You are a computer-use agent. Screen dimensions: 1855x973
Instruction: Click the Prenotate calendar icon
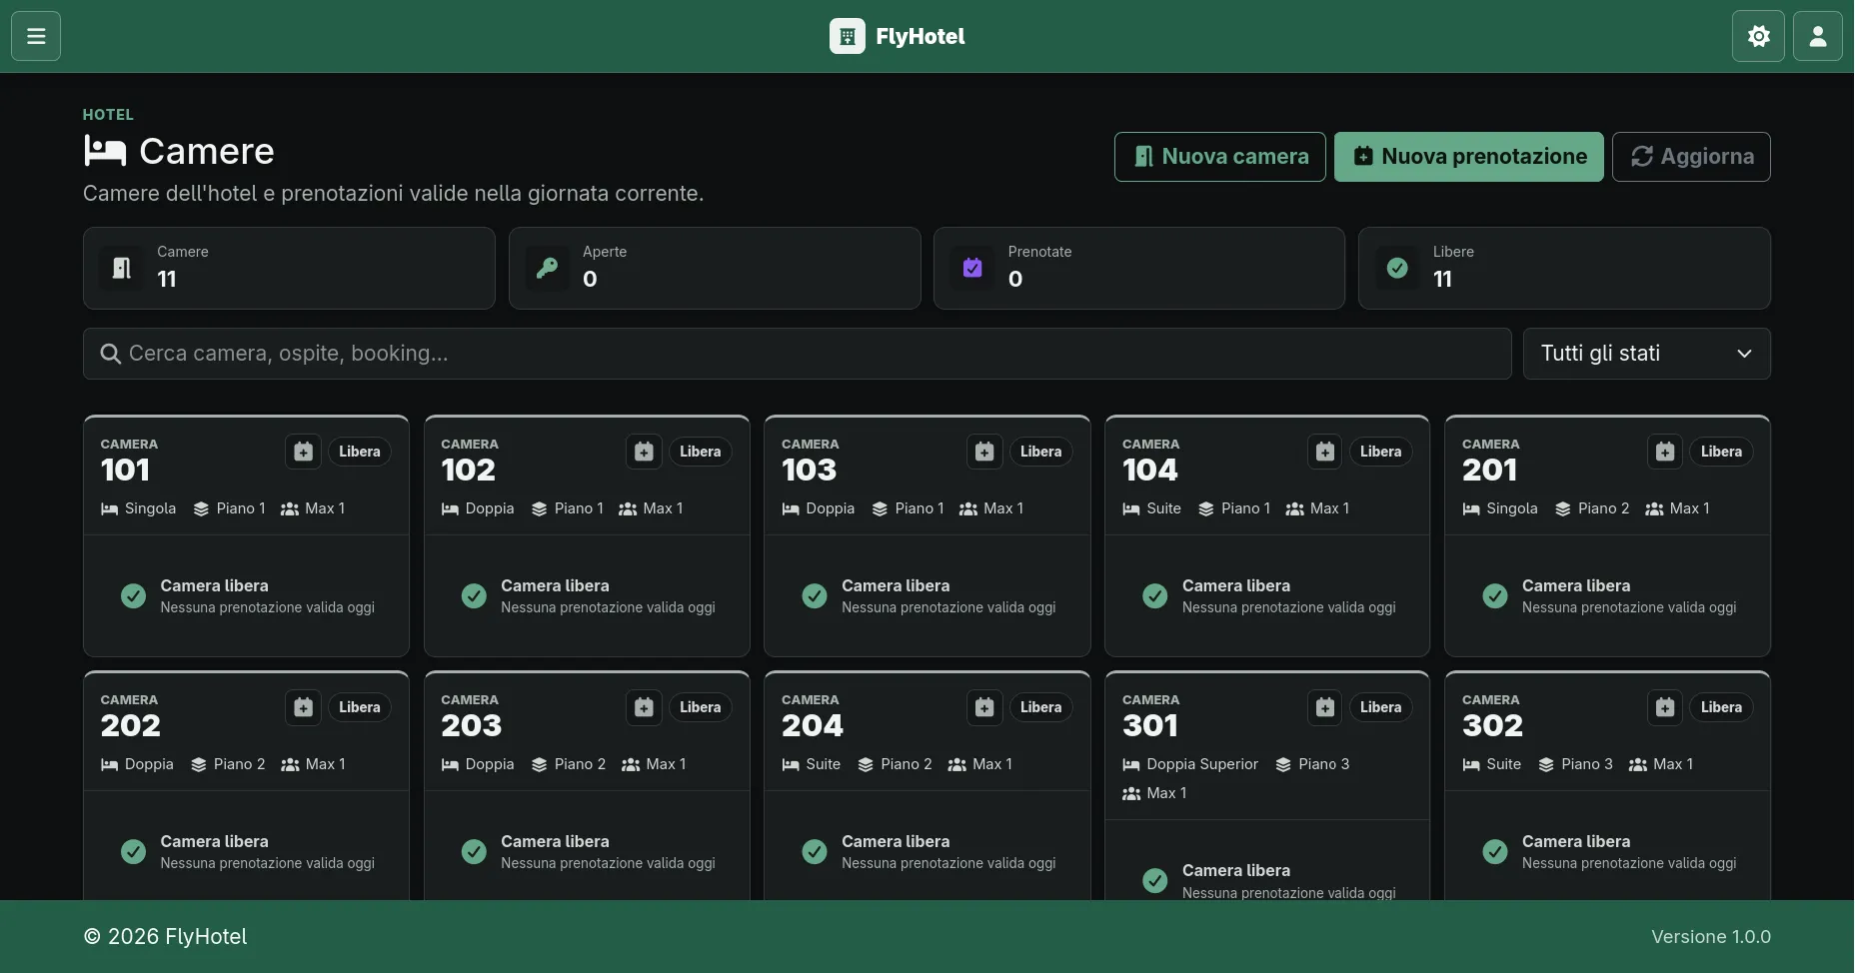(x=972, y=268)
